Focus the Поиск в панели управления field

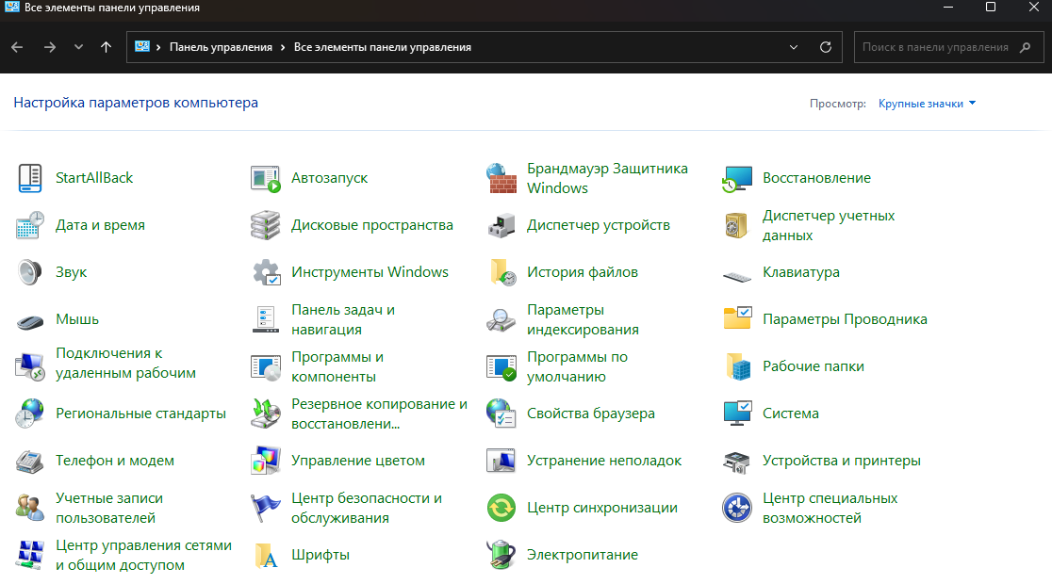[948, 47]
